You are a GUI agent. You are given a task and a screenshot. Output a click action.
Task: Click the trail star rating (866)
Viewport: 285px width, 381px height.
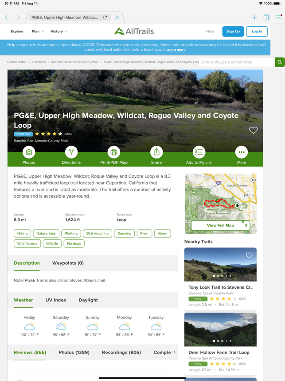[x=53, y=134]
